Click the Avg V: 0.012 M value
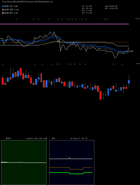This screenshot has height=185, width=140. 111,6
